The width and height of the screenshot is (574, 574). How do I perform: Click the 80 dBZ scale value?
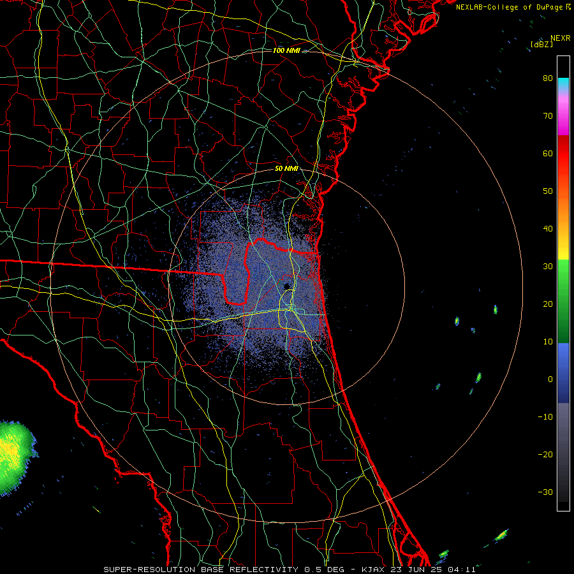(548, 78)
